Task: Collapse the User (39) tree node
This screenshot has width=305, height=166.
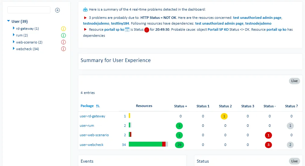Action: [8, 21]
